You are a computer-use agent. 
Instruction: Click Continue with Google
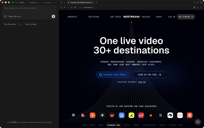click(113, 75)
